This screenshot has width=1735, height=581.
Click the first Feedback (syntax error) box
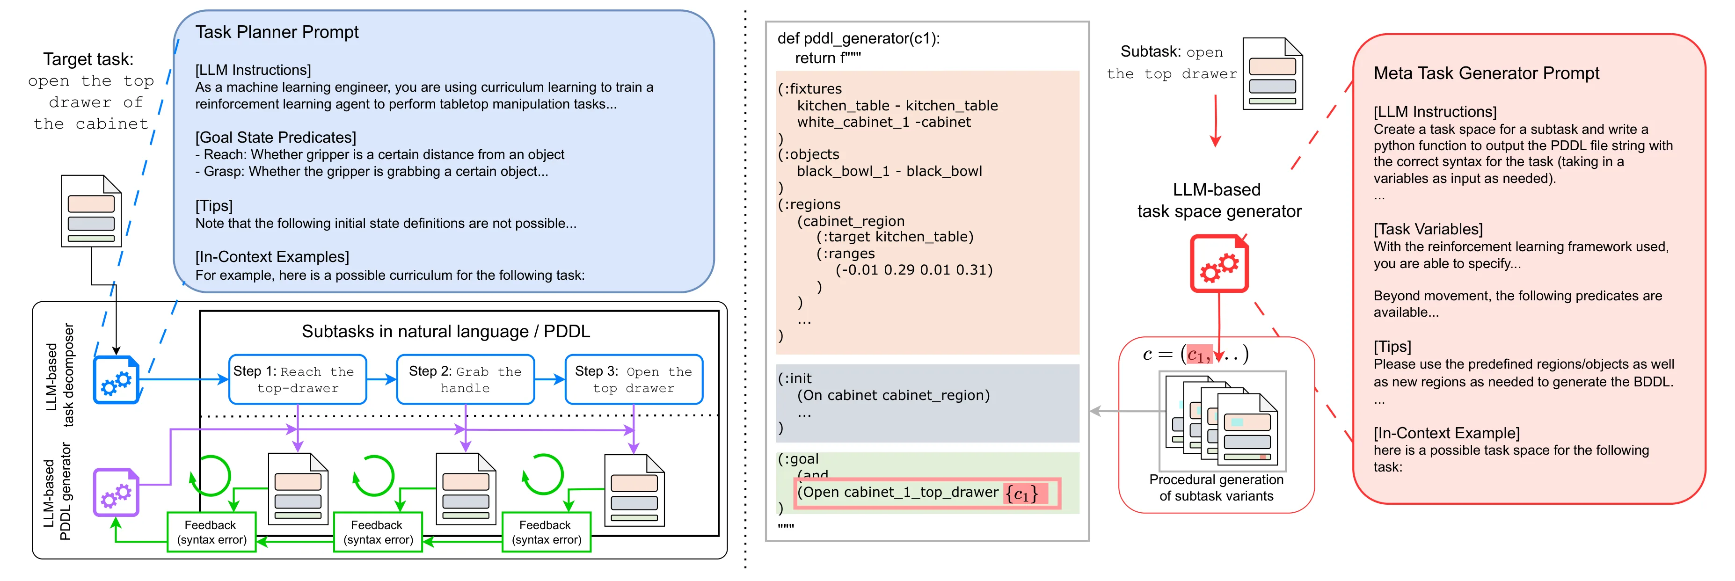pyautogui.click(x=211, y=532)
